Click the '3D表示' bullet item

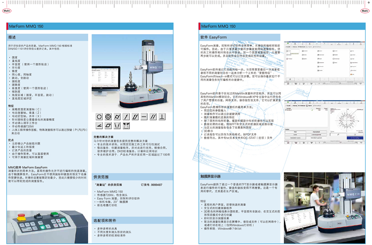click(209, 131)
